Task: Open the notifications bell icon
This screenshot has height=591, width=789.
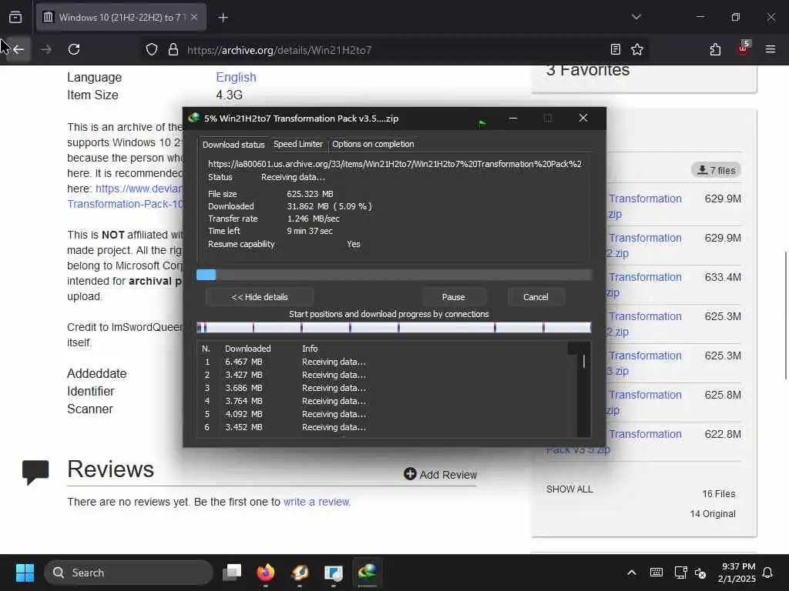Action: click(x=768, y=573)
